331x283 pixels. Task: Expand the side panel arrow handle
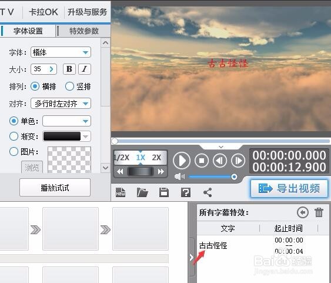(x=191, y=257)
